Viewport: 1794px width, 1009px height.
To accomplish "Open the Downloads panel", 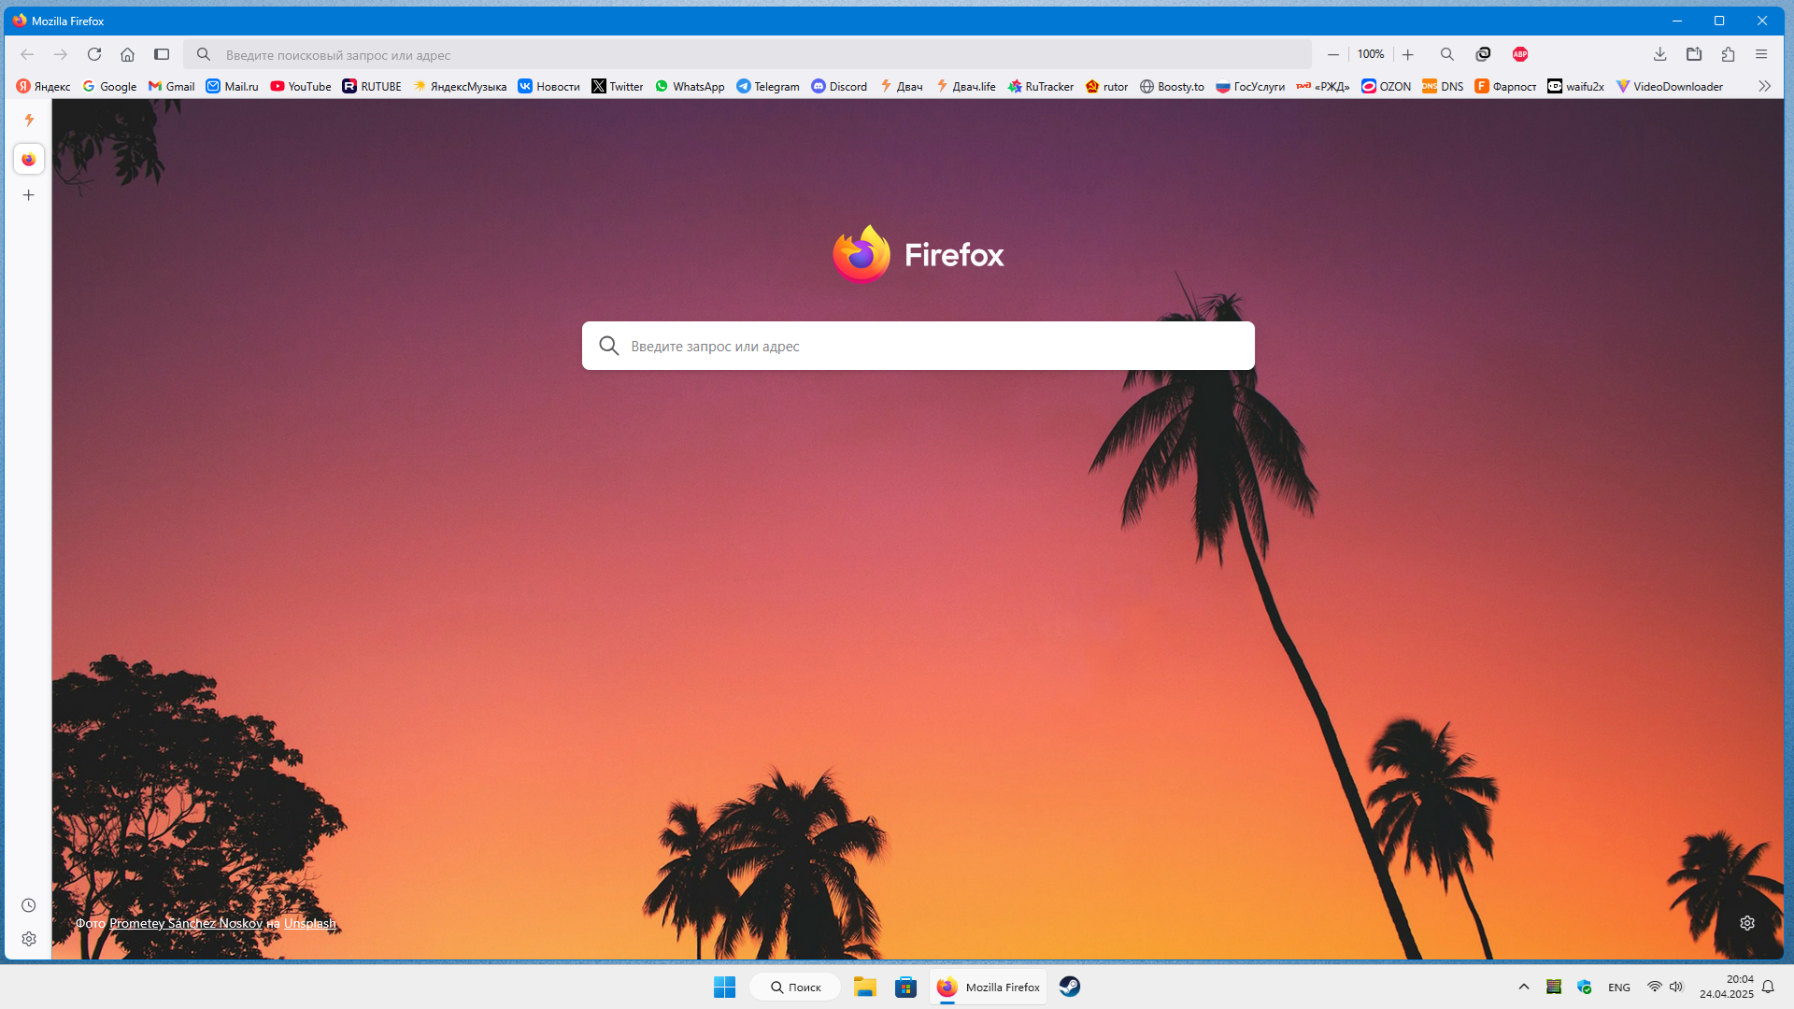I will coord(1660,54).
